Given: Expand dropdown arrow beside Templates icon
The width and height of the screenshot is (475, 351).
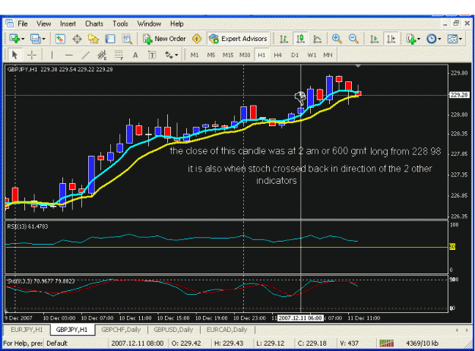Looking at the screenshot, I should [x=460, y=39].
